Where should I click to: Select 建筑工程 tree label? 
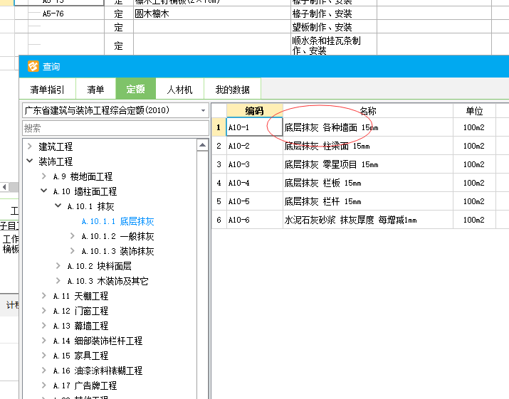tap(56, 147)
